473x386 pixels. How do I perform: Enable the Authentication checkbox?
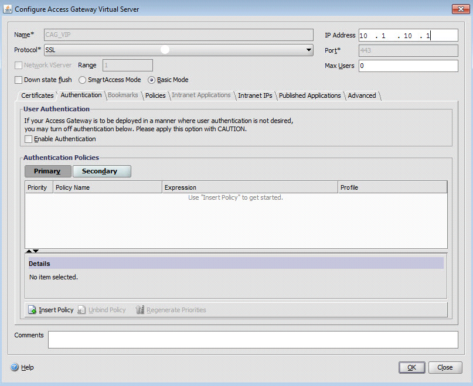point(29,139)
